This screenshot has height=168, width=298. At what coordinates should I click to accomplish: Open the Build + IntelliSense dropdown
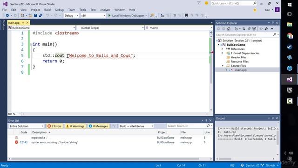136,126
